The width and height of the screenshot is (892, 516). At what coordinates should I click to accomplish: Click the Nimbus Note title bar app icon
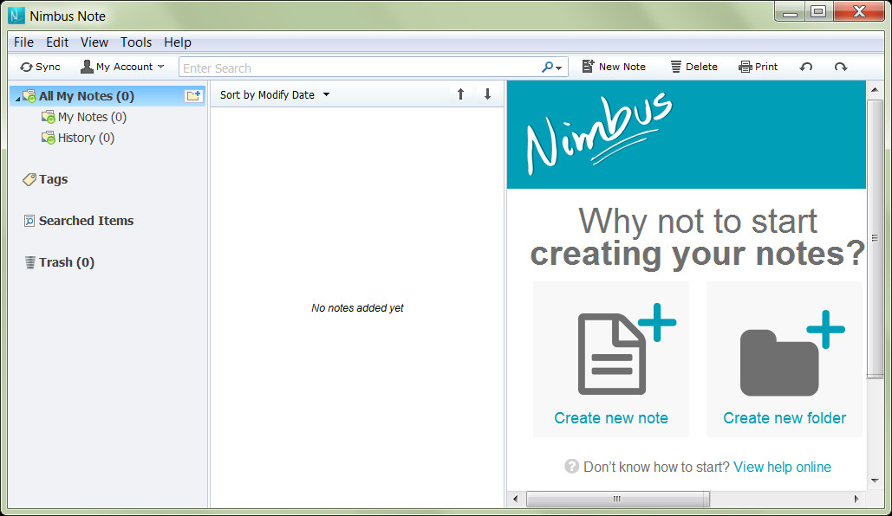16,16
